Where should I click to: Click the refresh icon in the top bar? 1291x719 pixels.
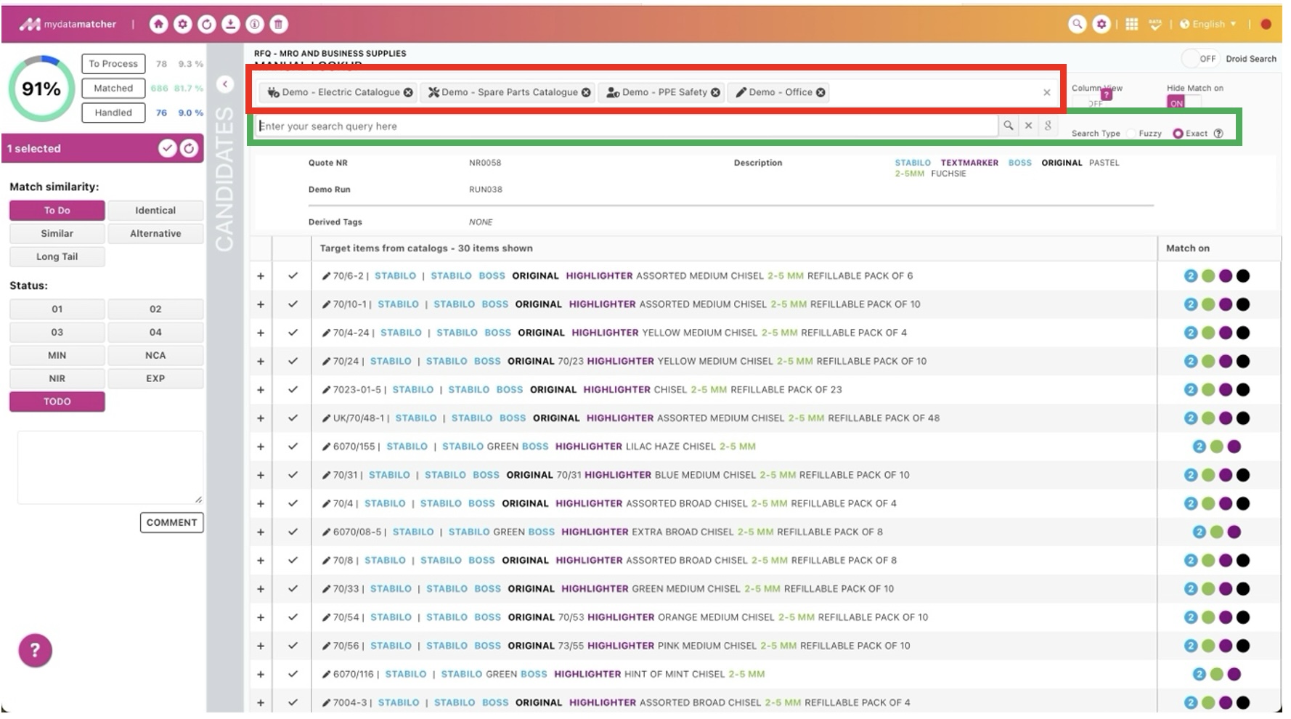coord(206,25)
